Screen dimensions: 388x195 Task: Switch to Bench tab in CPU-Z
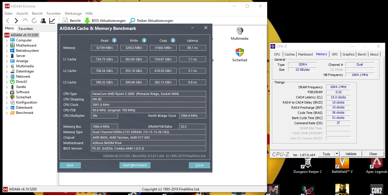[362, 54]
